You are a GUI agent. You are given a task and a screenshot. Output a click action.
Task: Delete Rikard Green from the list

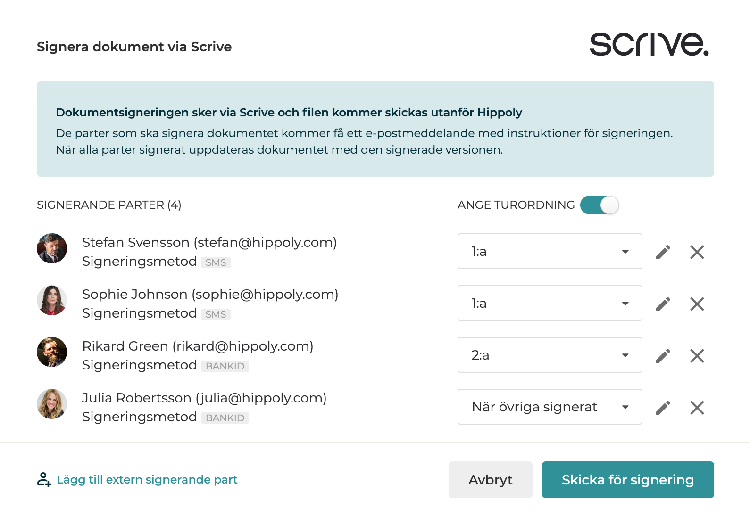pyautogui.click(x=697, y=356)
